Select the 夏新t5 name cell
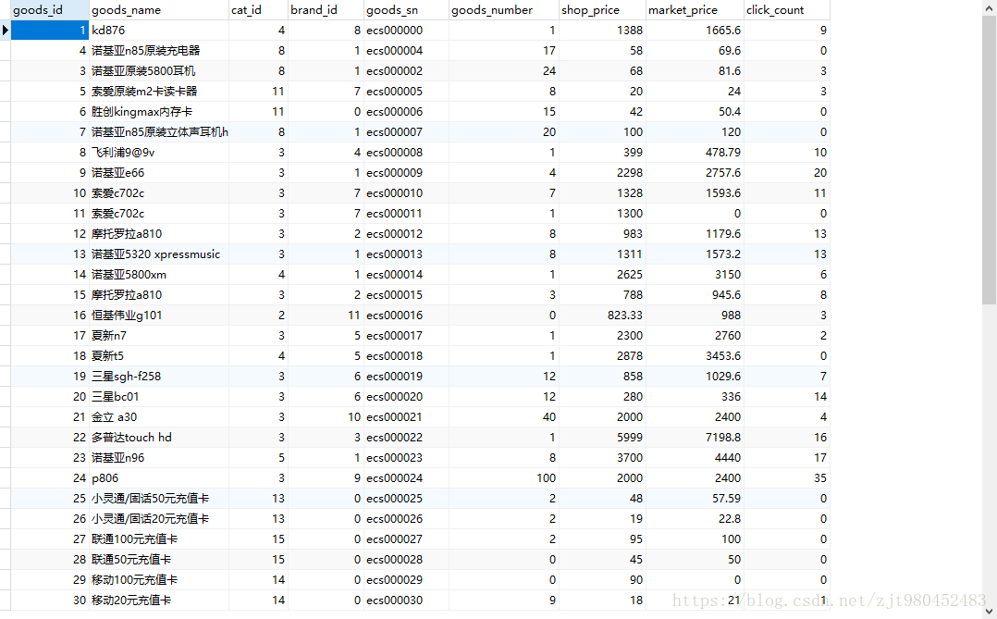Viewport: 997px width, 619px height. click(159, 355)
